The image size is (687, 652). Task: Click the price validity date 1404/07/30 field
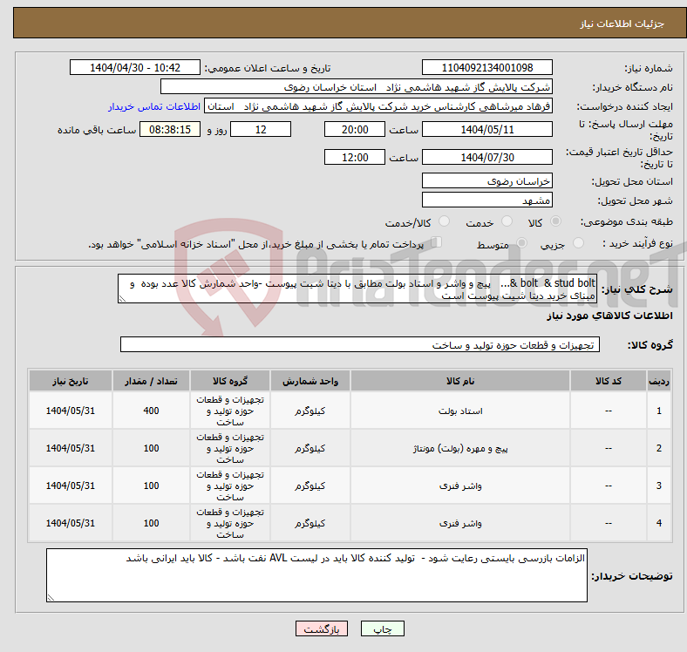point(486,158)
